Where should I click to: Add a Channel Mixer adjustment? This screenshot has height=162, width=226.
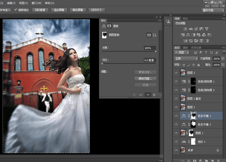[204, 35]
